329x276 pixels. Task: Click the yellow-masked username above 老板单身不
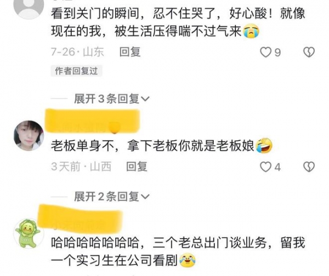click(93, 121)
